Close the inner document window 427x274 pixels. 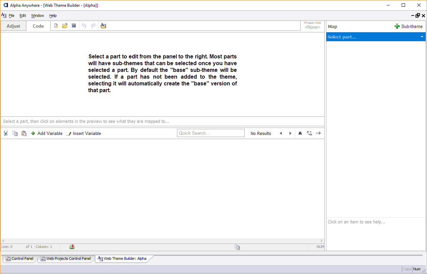pos(423,16)
